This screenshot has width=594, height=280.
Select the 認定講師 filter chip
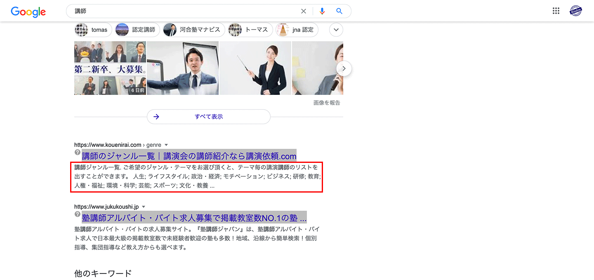(137, 30)
